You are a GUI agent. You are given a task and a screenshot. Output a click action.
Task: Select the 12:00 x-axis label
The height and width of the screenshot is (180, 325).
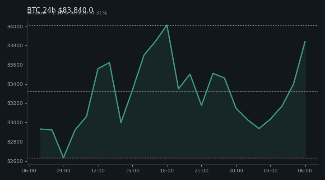98,171
